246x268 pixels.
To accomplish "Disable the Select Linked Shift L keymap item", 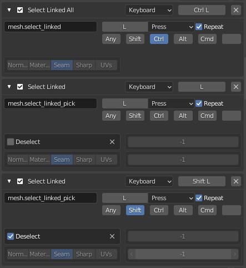I will (x=20, y=181).
